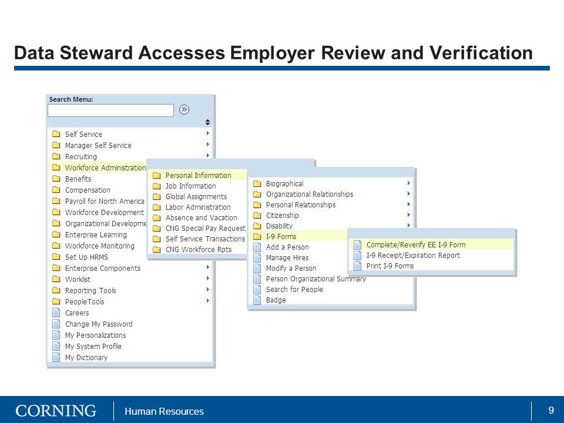
Task: Click the Recruiting folder icon
Action: (x=56, y=156)
